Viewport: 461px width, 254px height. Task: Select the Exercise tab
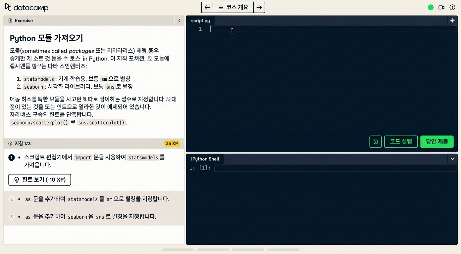(x=21, y=21)
